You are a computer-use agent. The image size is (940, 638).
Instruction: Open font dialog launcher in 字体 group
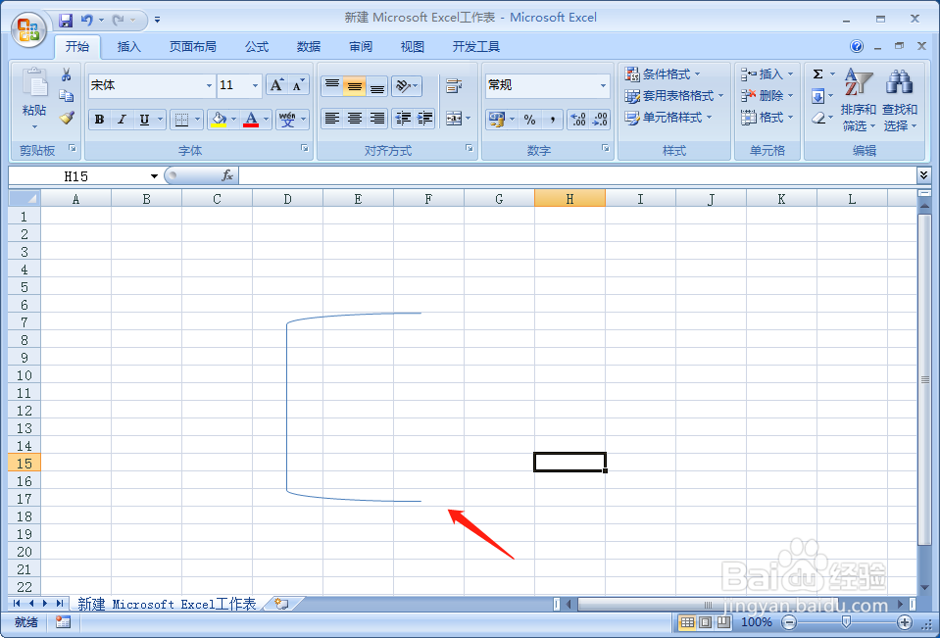coord(305,148)
